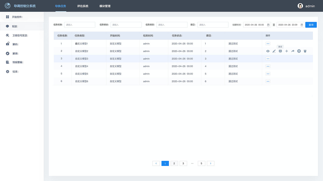The width and height of the screenshot is (323, 181).
Task: Open calendar icon of the start date field
Action: [268, 25]
